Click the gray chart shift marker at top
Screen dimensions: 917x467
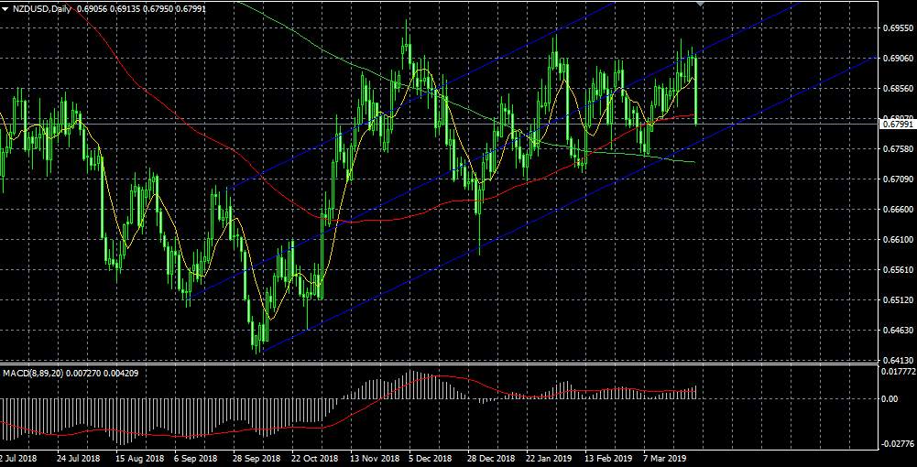pyautogui.click(x=701, y=4)
